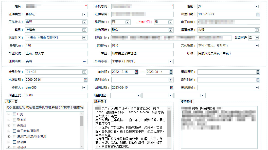Click the 毕业院校 field showing 上海开放大学

click(56, 54)
